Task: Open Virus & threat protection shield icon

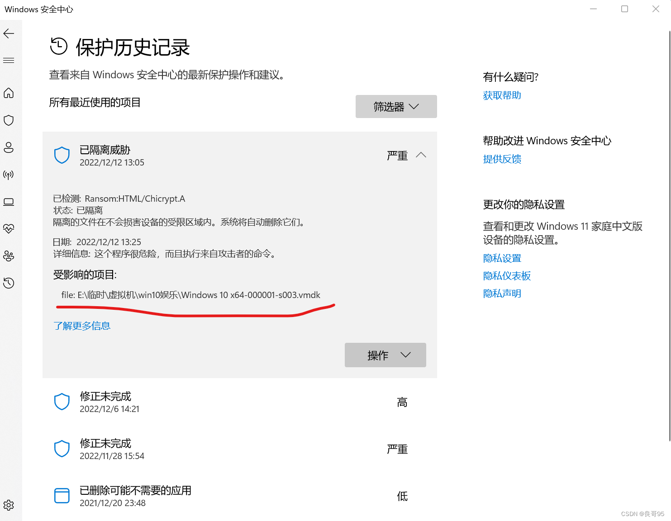Action: pos(9,120)
